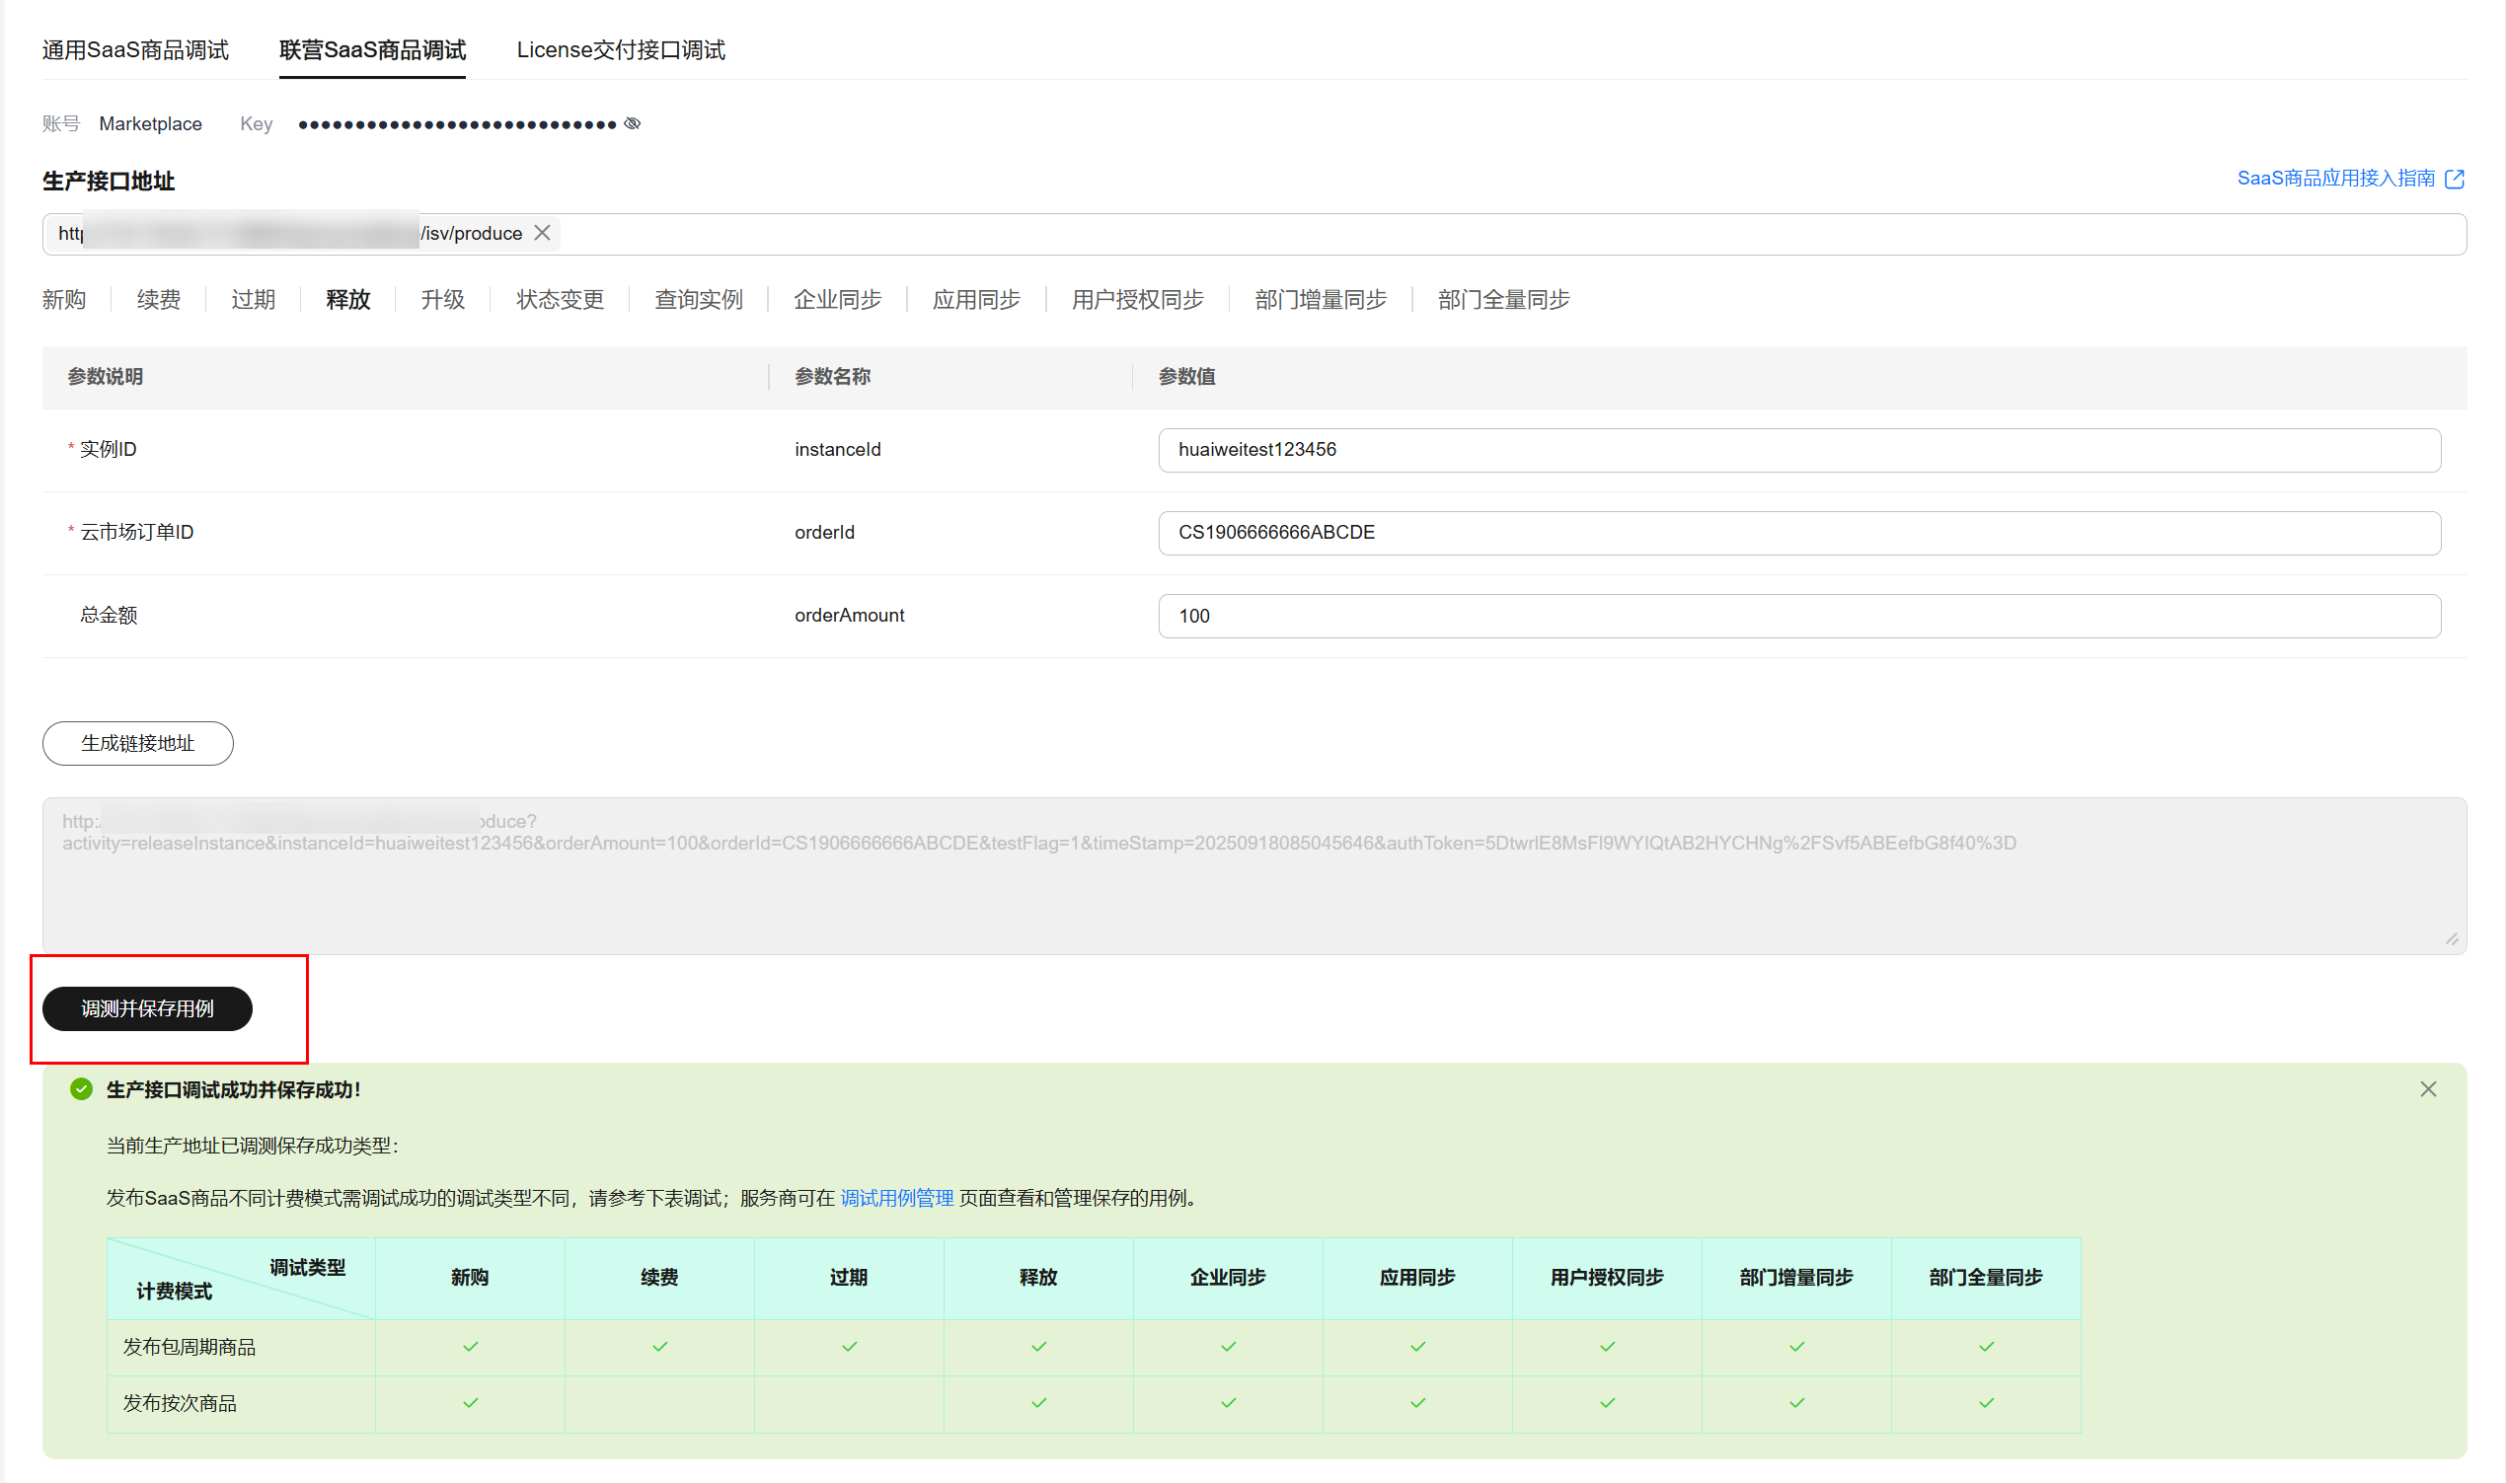
Task: Select the 新购 debug type
Action: point(64,300)
